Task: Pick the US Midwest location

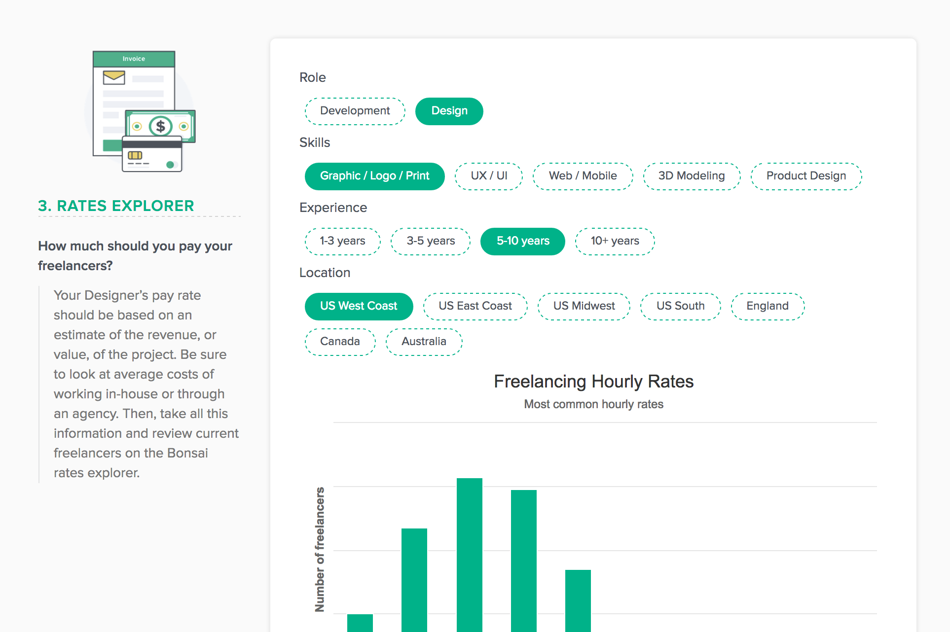Action: point(584,306)
